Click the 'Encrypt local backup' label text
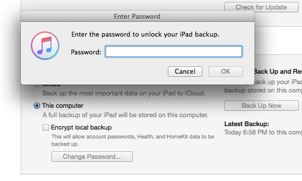Screen dimensions: 302x181 point(81,127)
